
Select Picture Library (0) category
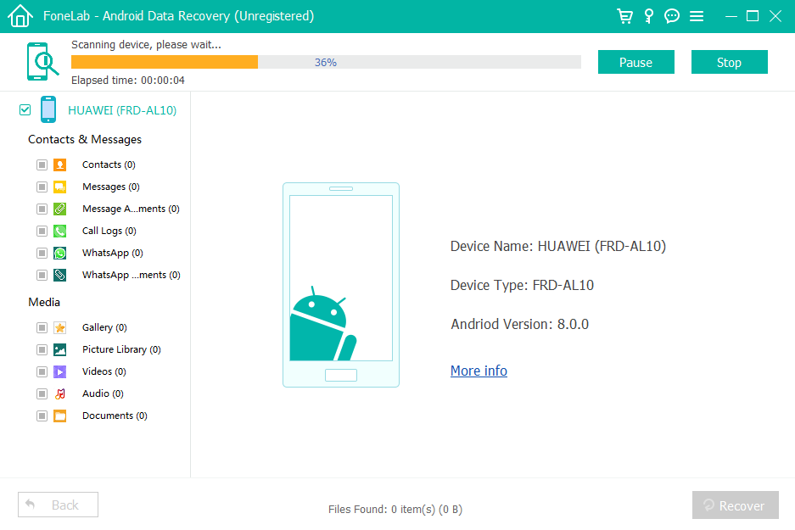(121, 349)
